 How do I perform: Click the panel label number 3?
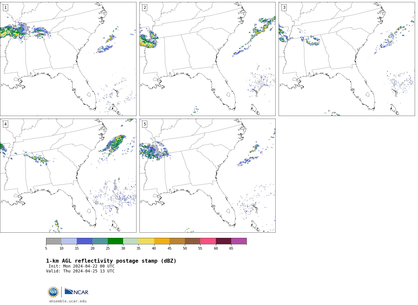284,7
